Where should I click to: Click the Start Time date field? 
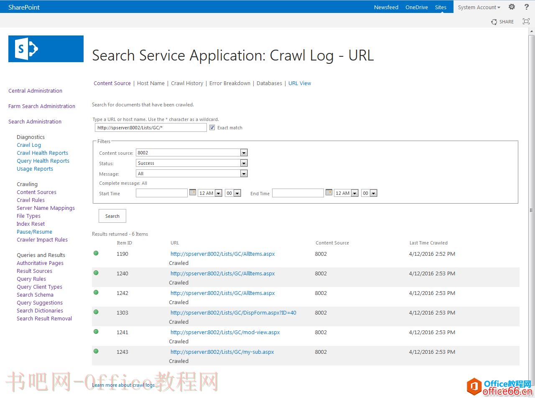(162, 193)
